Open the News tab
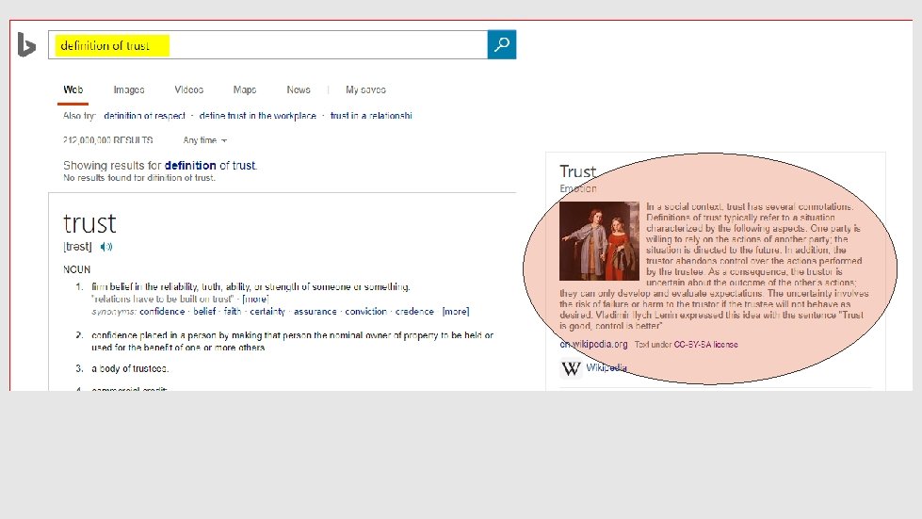This screenshot has height=519, width=922. click(x=299, y=89)
